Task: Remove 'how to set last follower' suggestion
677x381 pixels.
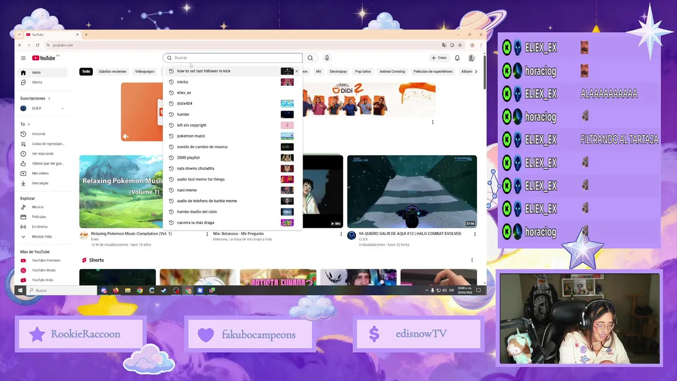Action: tap(297, 71)
